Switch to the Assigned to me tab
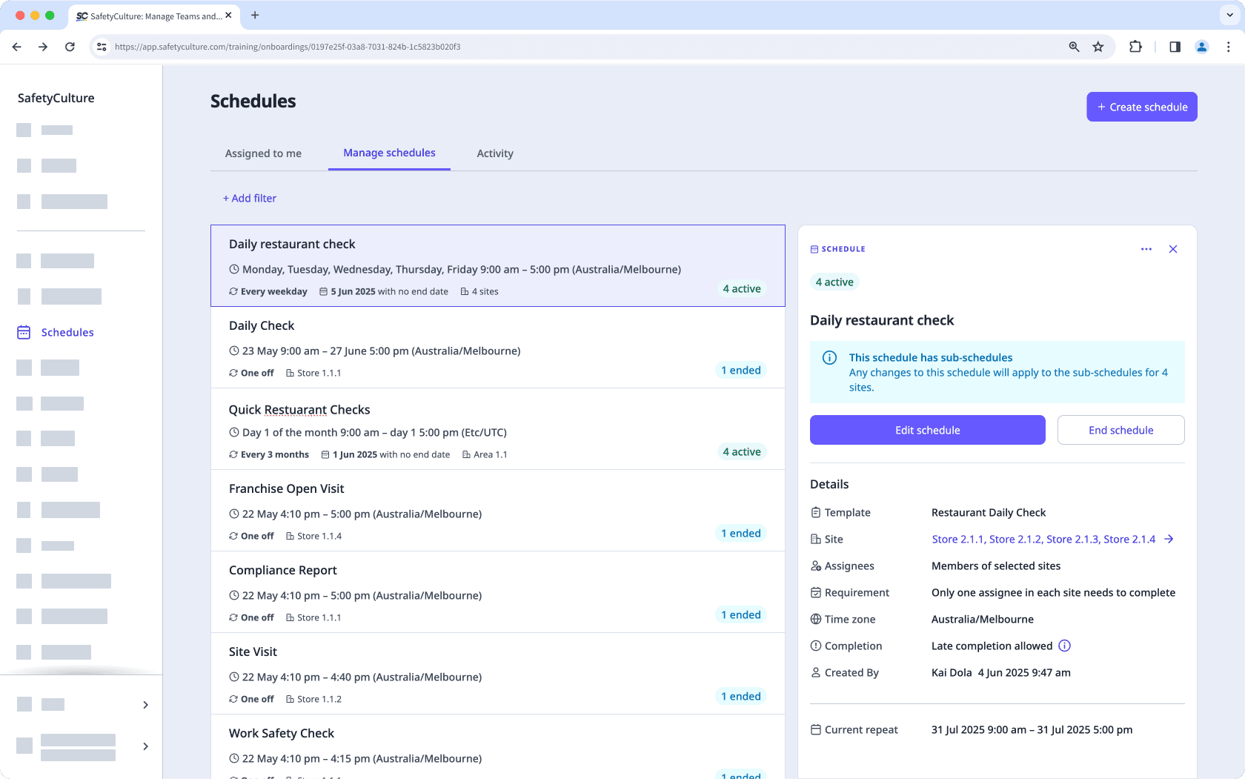The height and width of the screenshot is (779, 1245). click(x=263, y=153)
